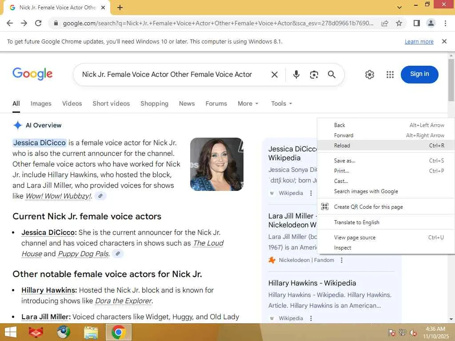Select Translate to English menu entry
Image resolution: width=455 pixels, height=341 pixels.
point(386,222)
